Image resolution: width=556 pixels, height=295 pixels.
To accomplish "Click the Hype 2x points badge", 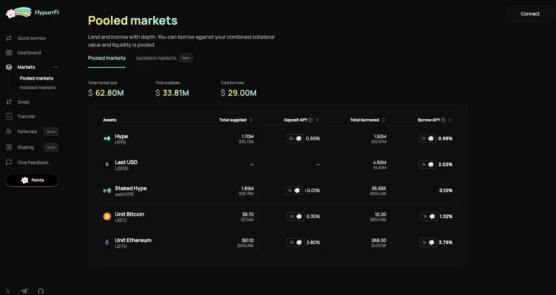I will (x=295, y=138).
